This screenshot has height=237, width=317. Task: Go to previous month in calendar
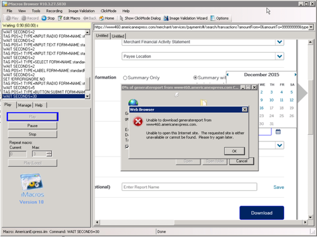228,75
